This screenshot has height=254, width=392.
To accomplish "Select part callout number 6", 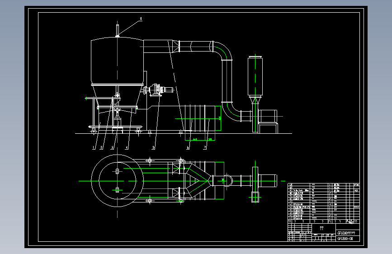I will click(188, 148).
